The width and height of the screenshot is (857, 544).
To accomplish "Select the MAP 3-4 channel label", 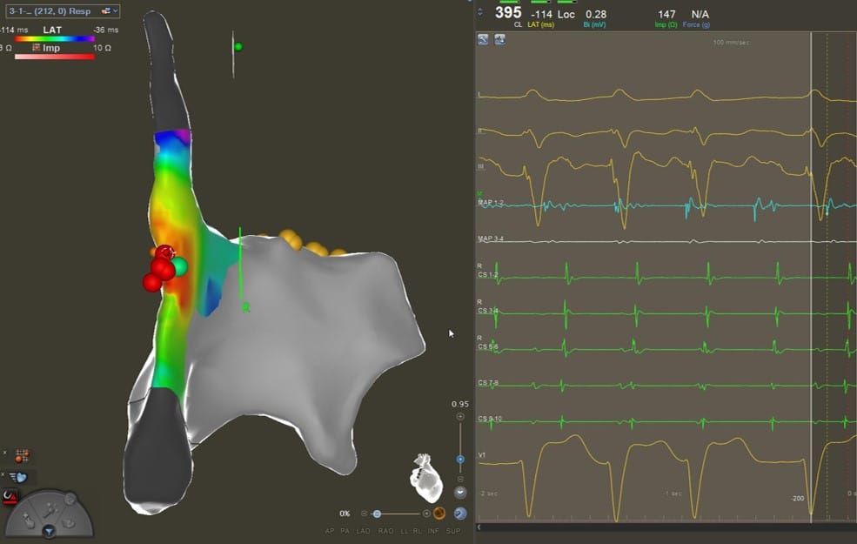I will point(491,238).
